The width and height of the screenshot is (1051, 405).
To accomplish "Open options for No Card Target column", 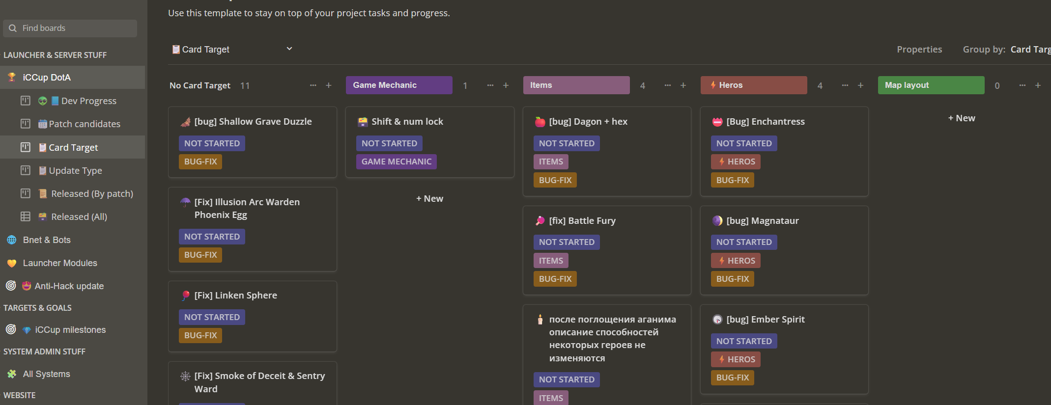I will point(313,85).
